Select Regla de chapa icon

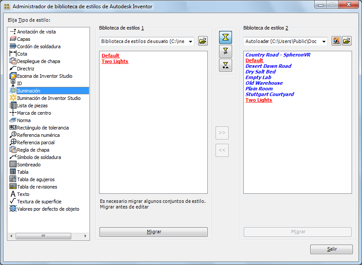[x=13, y=150]
